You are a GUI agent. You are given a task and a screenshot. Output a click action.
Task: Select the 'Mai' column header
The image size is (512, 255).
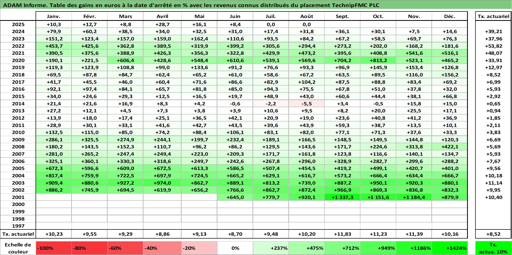tap(199, 16)
